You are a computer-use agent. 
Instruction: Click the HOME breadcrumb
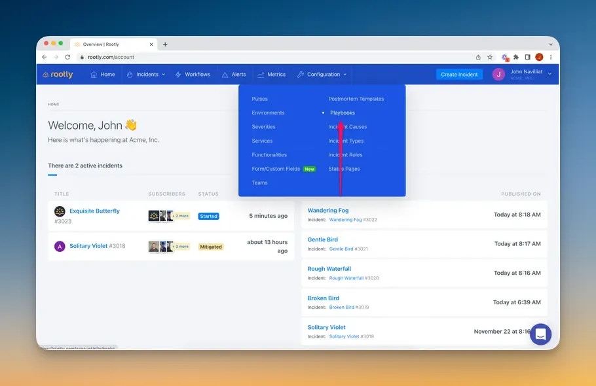pos(54,104)
